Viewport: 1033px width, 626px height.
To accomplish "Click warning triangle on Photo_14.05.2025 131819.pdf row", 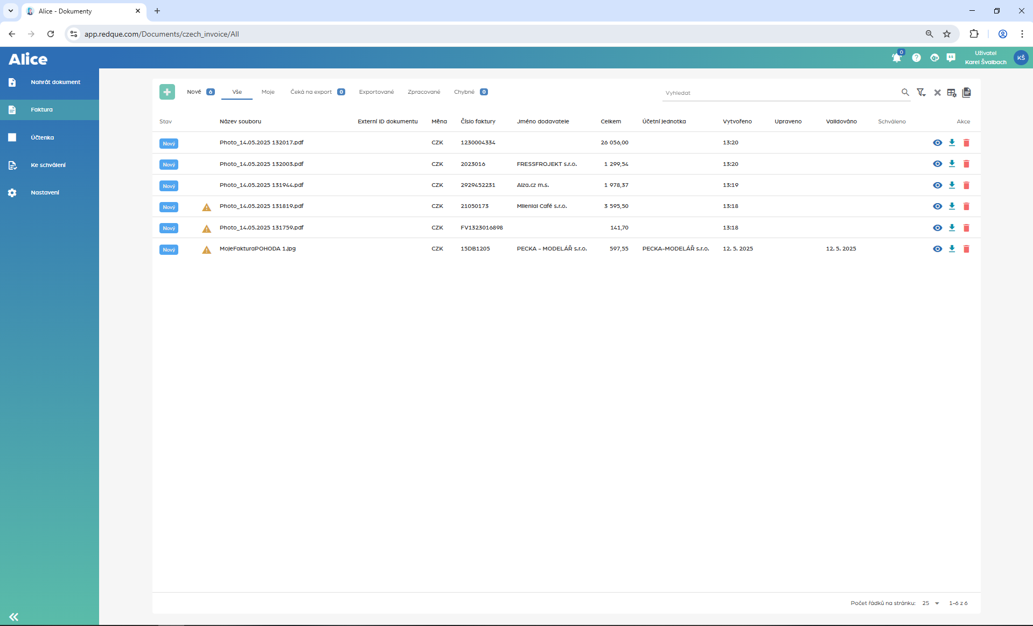I will click(x=207, y=207).
